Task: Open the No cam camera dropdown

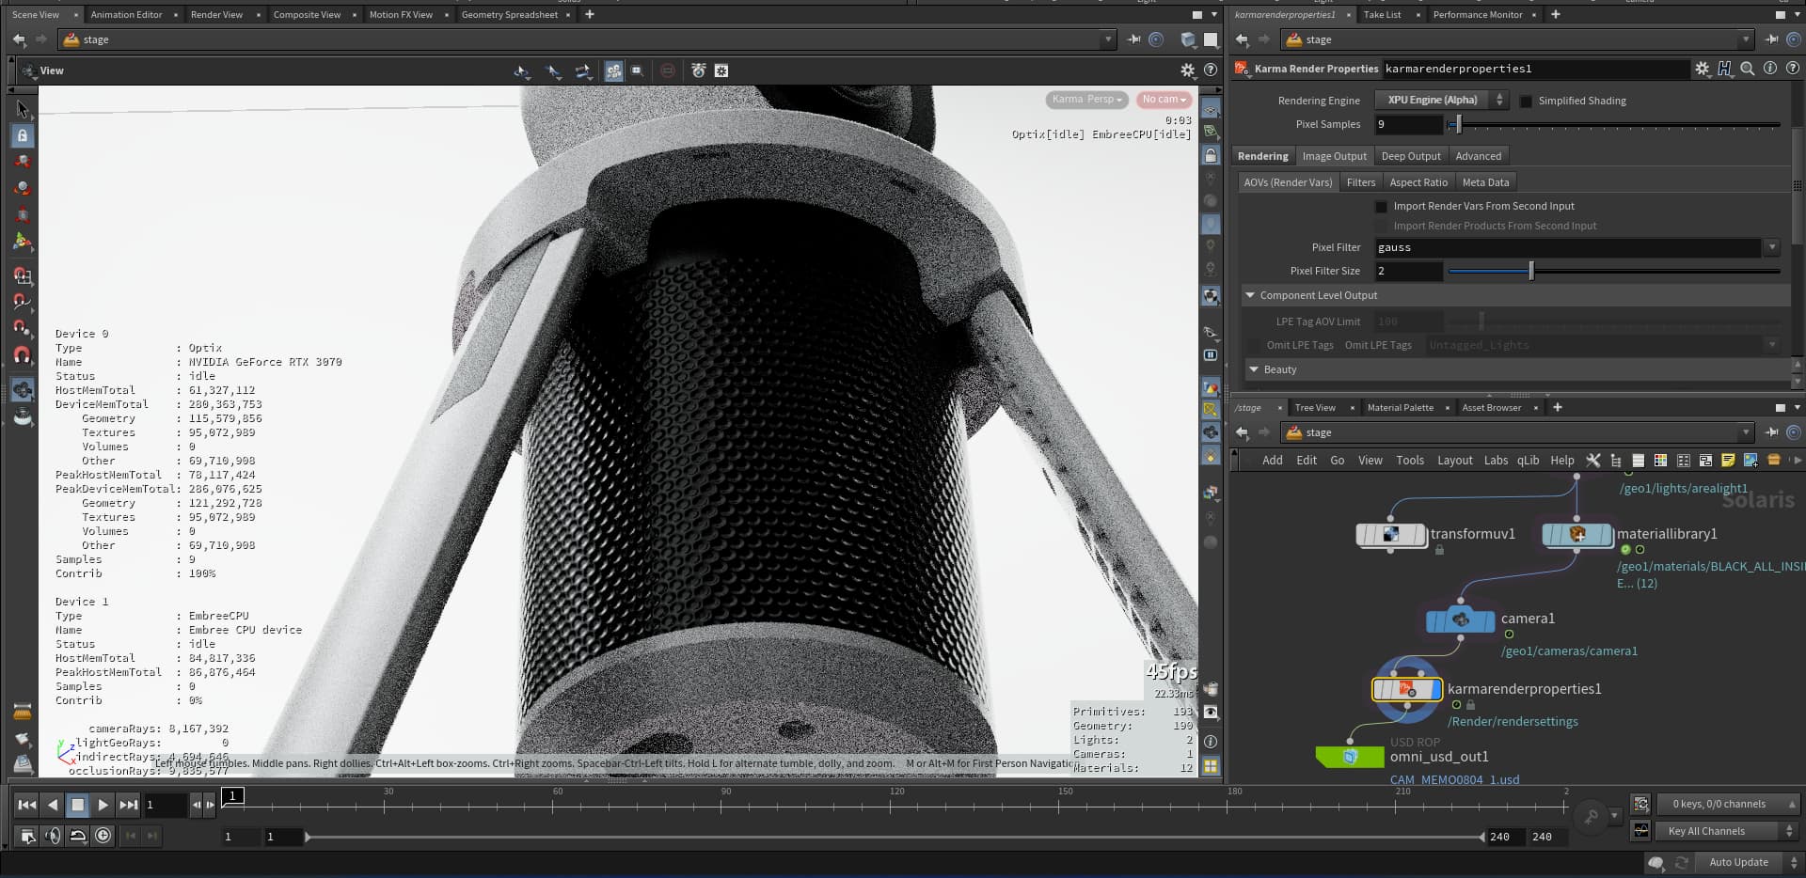Action: (1164, 100)
